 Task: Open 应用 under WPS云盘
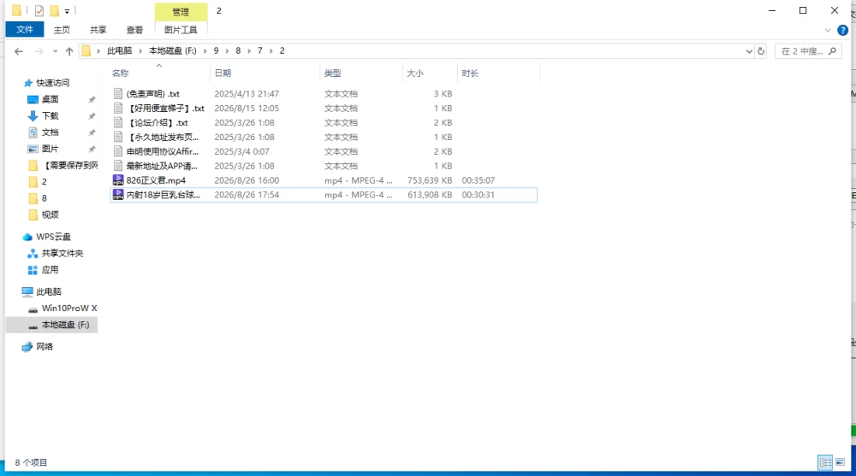(51, 269)
